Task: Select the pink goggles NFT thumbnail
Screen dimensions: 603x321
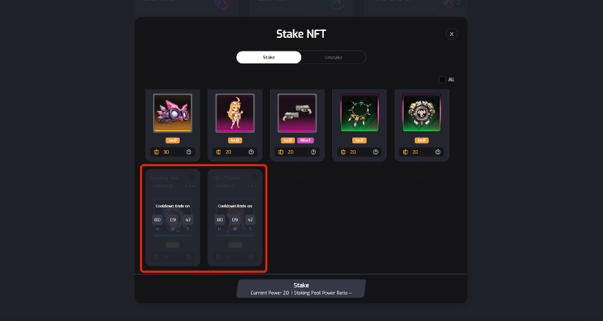Action: pyautogui.click(x=173, y=113)
